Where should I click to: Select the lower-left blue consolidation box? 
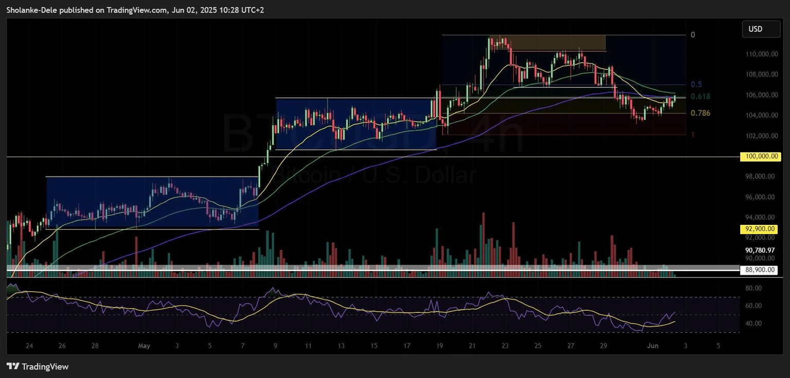(x=152, y=202)
